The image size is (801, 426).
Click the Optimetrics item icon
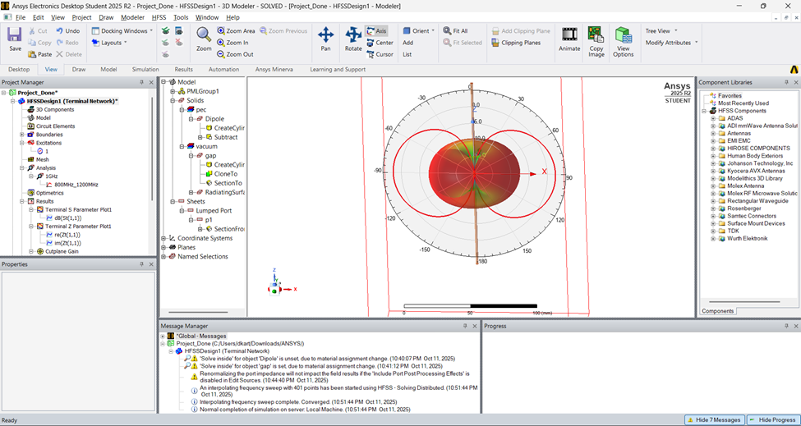pyautogui.click(x=32, y=193)
